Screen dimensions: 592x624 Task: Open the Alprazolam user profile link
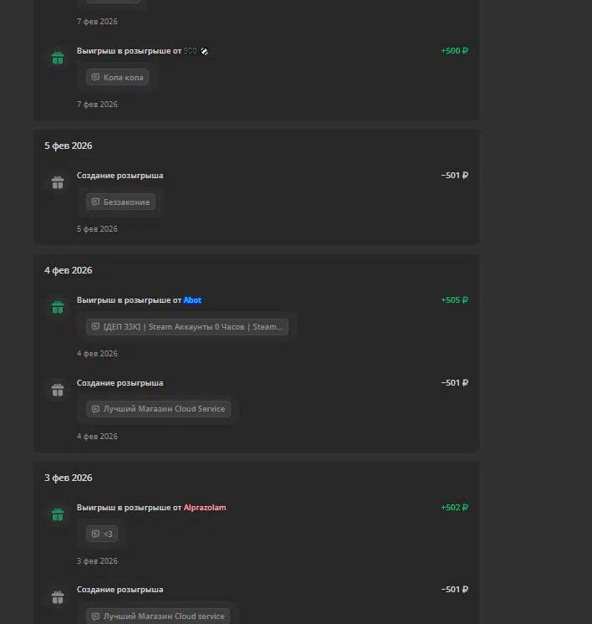click(205, 508)
